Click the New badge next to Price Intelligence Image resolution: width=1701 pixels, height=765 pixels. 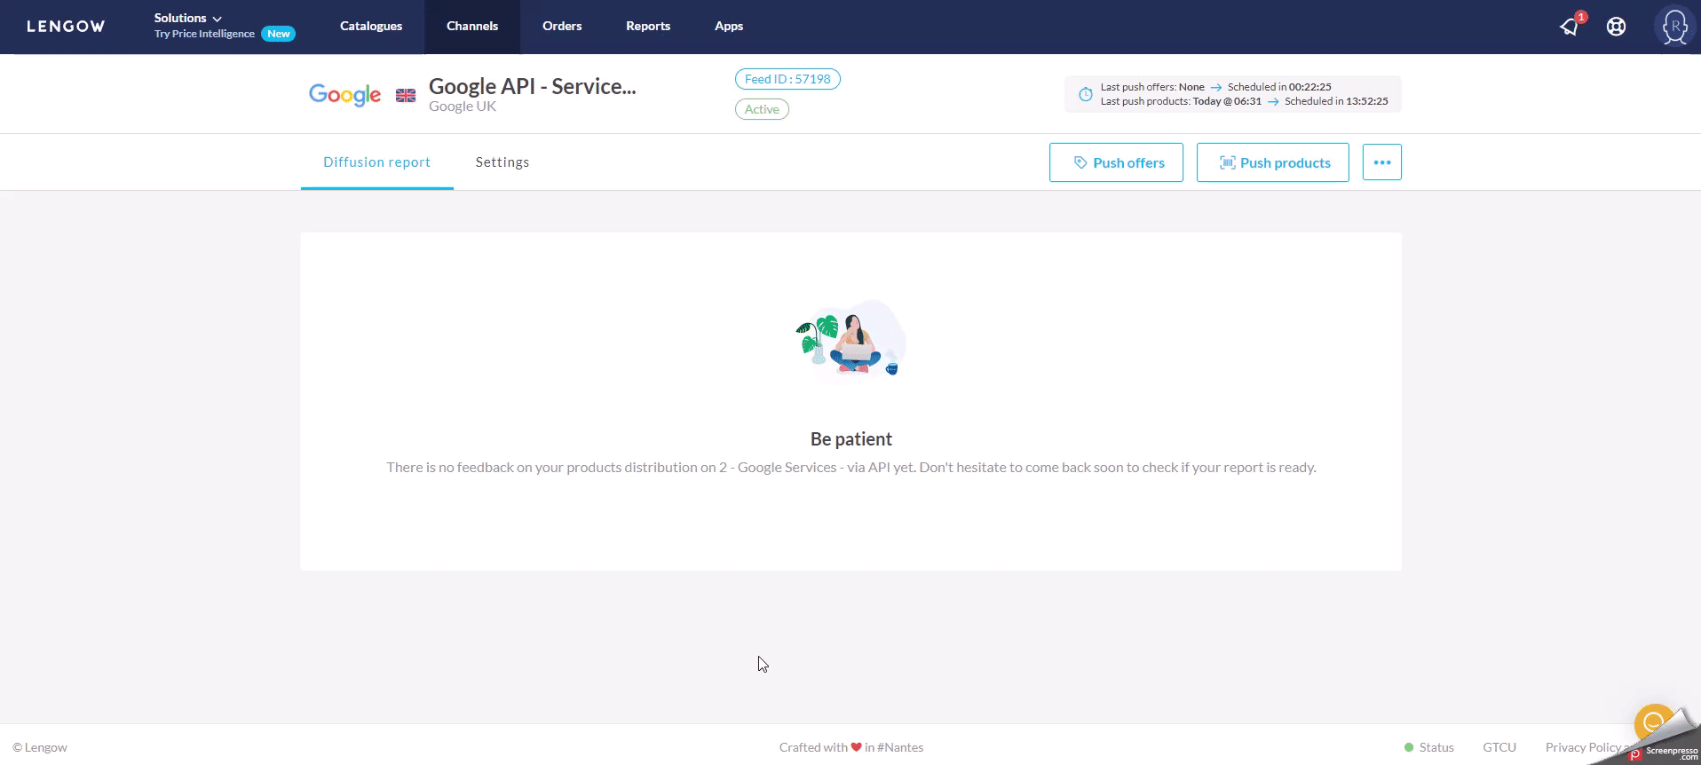pos(279,34)
